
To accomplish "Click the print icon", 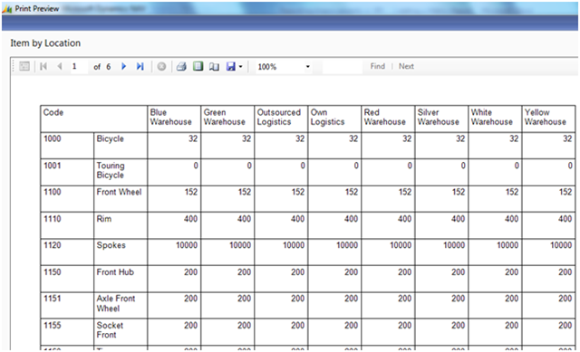I will pos(181,66).
